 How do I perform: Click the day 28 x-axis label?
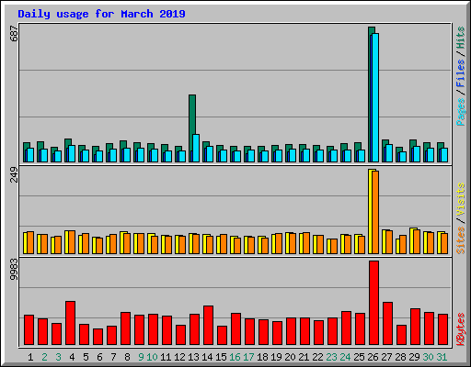point(400,357)
